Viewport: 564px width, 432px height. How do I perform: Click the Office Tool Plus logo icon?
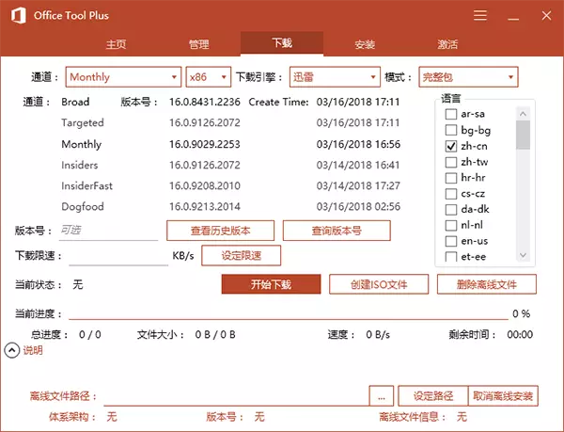(x=15, y=16)
